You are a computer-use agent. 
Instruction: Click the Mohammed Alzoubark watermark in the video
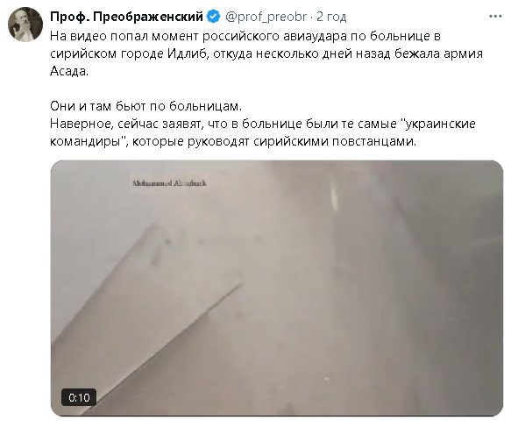pyautogui.click(x=169, y=183)
